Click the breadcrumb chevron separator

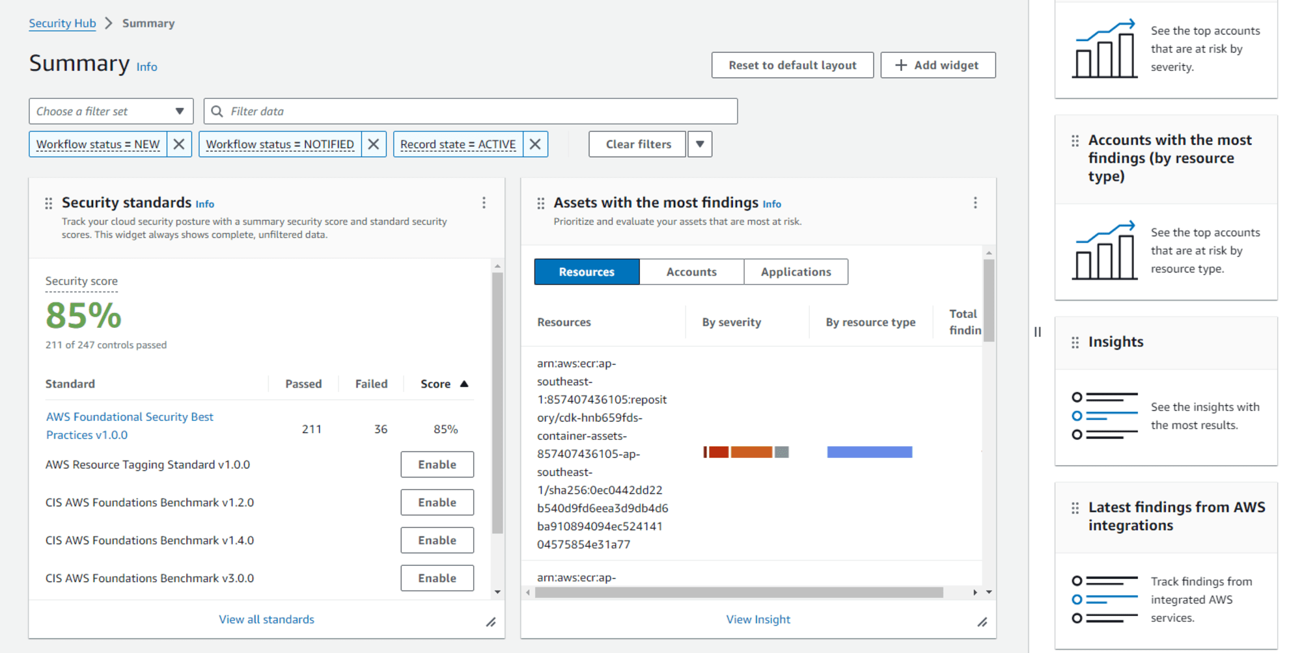(x=109, y=23)
